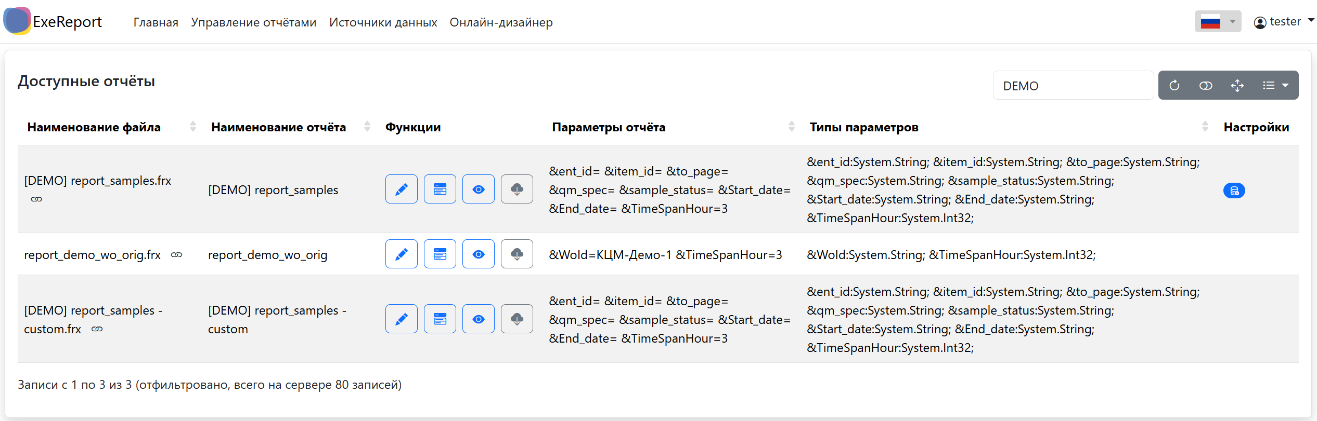Toggle the switch icon in table toolbar
This screenshot has height=421, width=1317.
coord(1206,86)
